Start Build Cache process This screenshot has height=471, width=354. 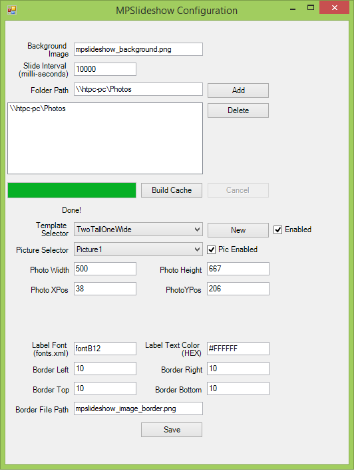(172, 190)
